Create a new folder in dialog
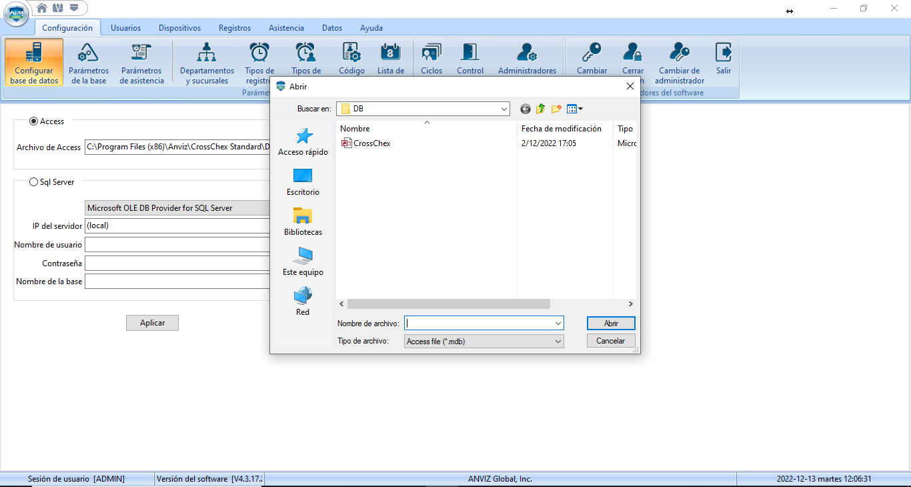This screenshot has width=911, height=487. (556, 109)
